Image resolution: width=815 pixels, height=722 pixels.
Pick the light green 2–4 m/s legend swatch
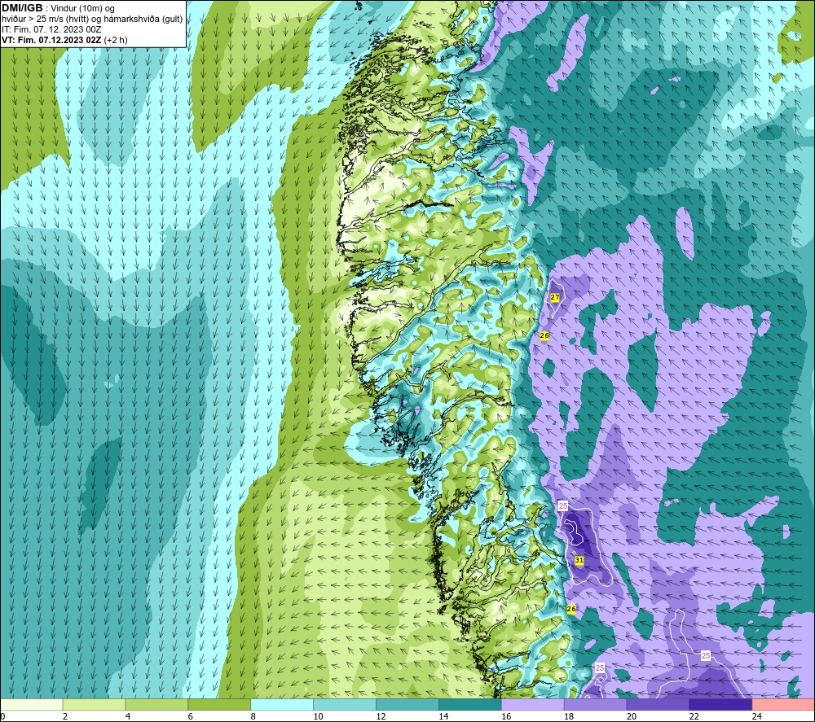[94, 705]
